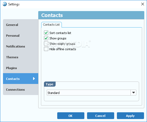Click the Cancel button

(x=101, y=116)
